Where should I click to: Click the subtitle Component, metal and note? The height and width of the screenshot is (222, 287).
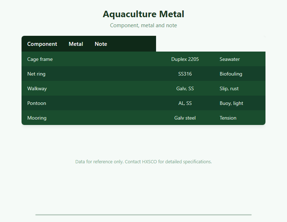(143, 25)
